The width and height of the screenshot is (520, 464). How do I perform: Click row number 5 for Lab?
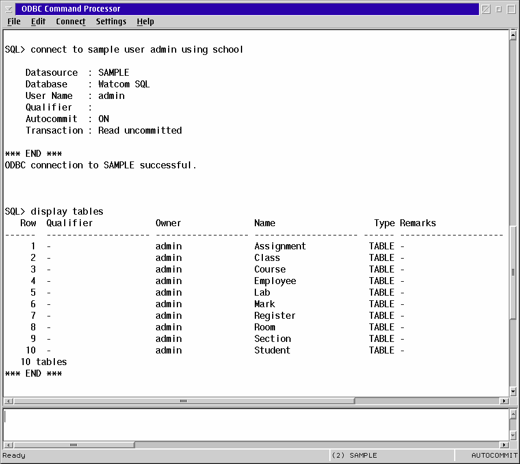[x=33, y=293]
